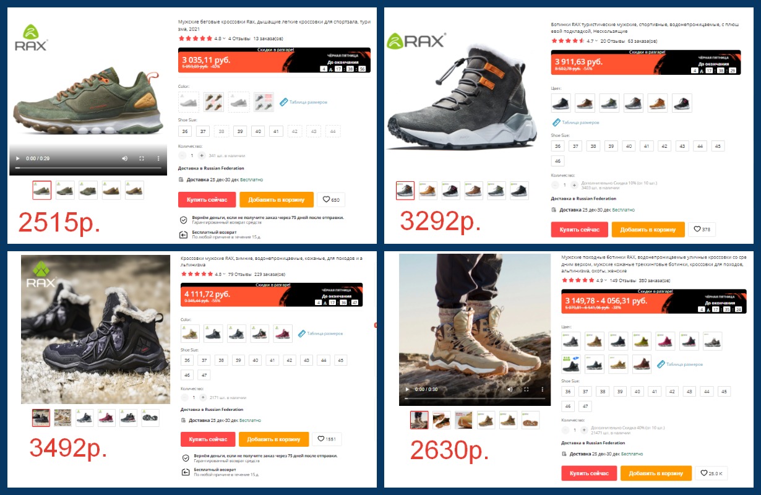This screenshot has height=495, width=761.
Task: Open fullscreen on the green sneaker video
Action: (142, 158)
